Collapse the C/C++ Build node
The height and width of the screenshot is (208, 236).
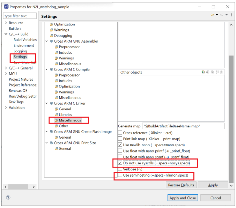click(6, 34)
